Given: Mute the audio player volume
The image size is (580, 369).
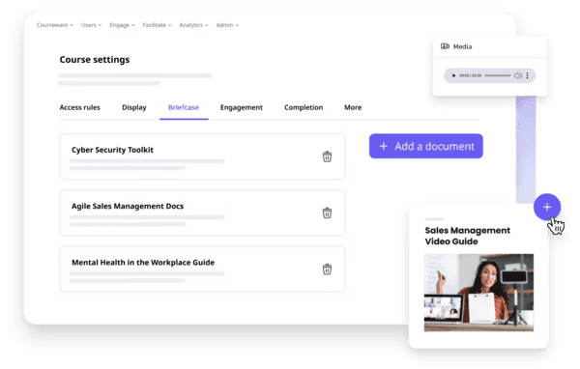Looking at the screenshot, I should point(518,75).
